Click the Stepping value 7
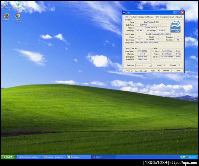199x166 pixels. 178,37
